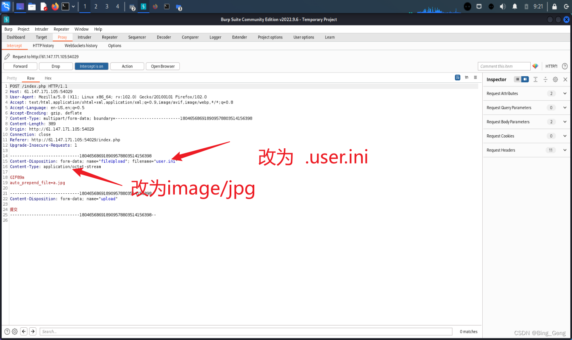Expand all Inspector sections icon
The image size is (572, 340).
[536, 79]
